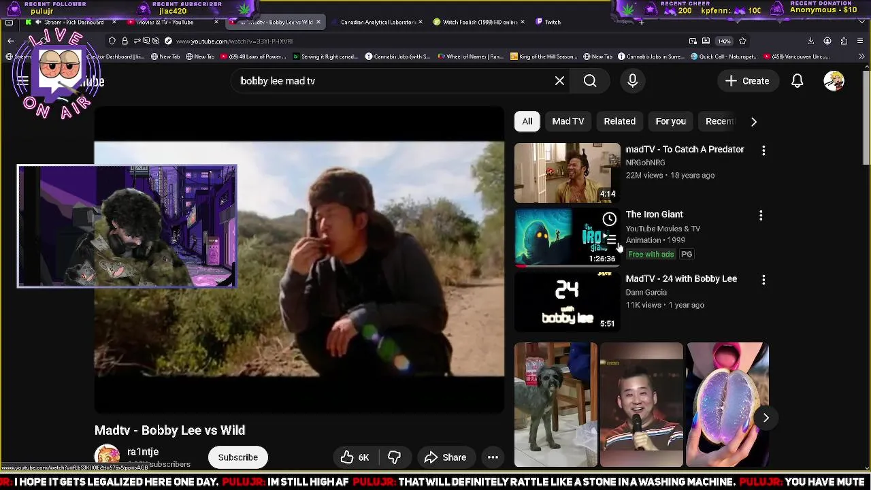
Task: Open a new browser tab with plus
Action: [x=642, y=22]
